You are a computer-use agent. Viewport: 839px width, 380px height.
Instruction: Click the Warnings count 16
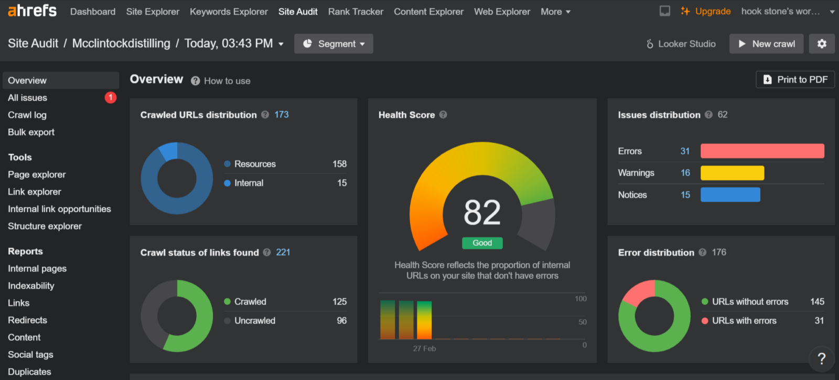coord(685,173)
